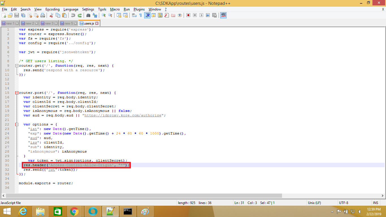
Task: Click the Paste toolbar icon
Action: pyautogui.click(x=64, y=15)
